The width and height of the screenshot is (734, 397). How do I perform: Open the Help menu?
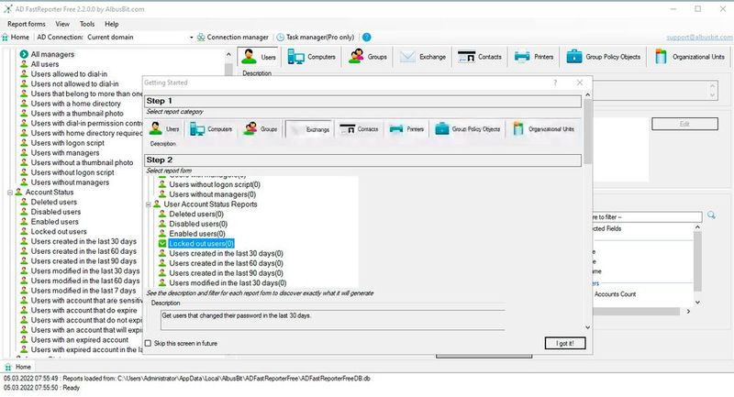click(111, 24)
